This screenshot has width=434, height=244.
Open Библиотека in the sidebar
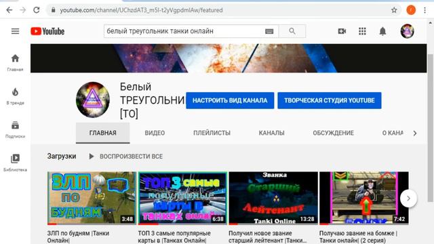point(15,163)
